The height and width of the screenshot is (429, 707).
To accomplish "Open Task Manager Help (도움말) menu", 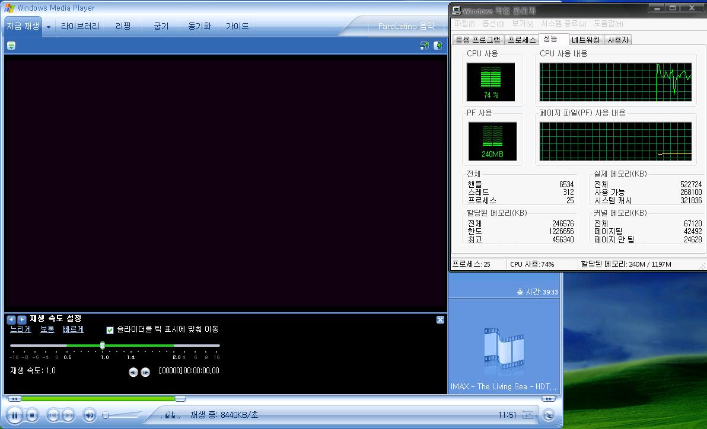I will (x=609, y=24).
